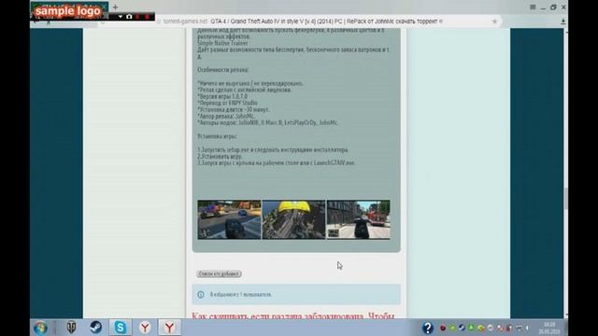The height and width of the screenshot is (336, 598).
Task: Expand the 'Список кто добавил' spoiler button
Action: coord(219,273)
